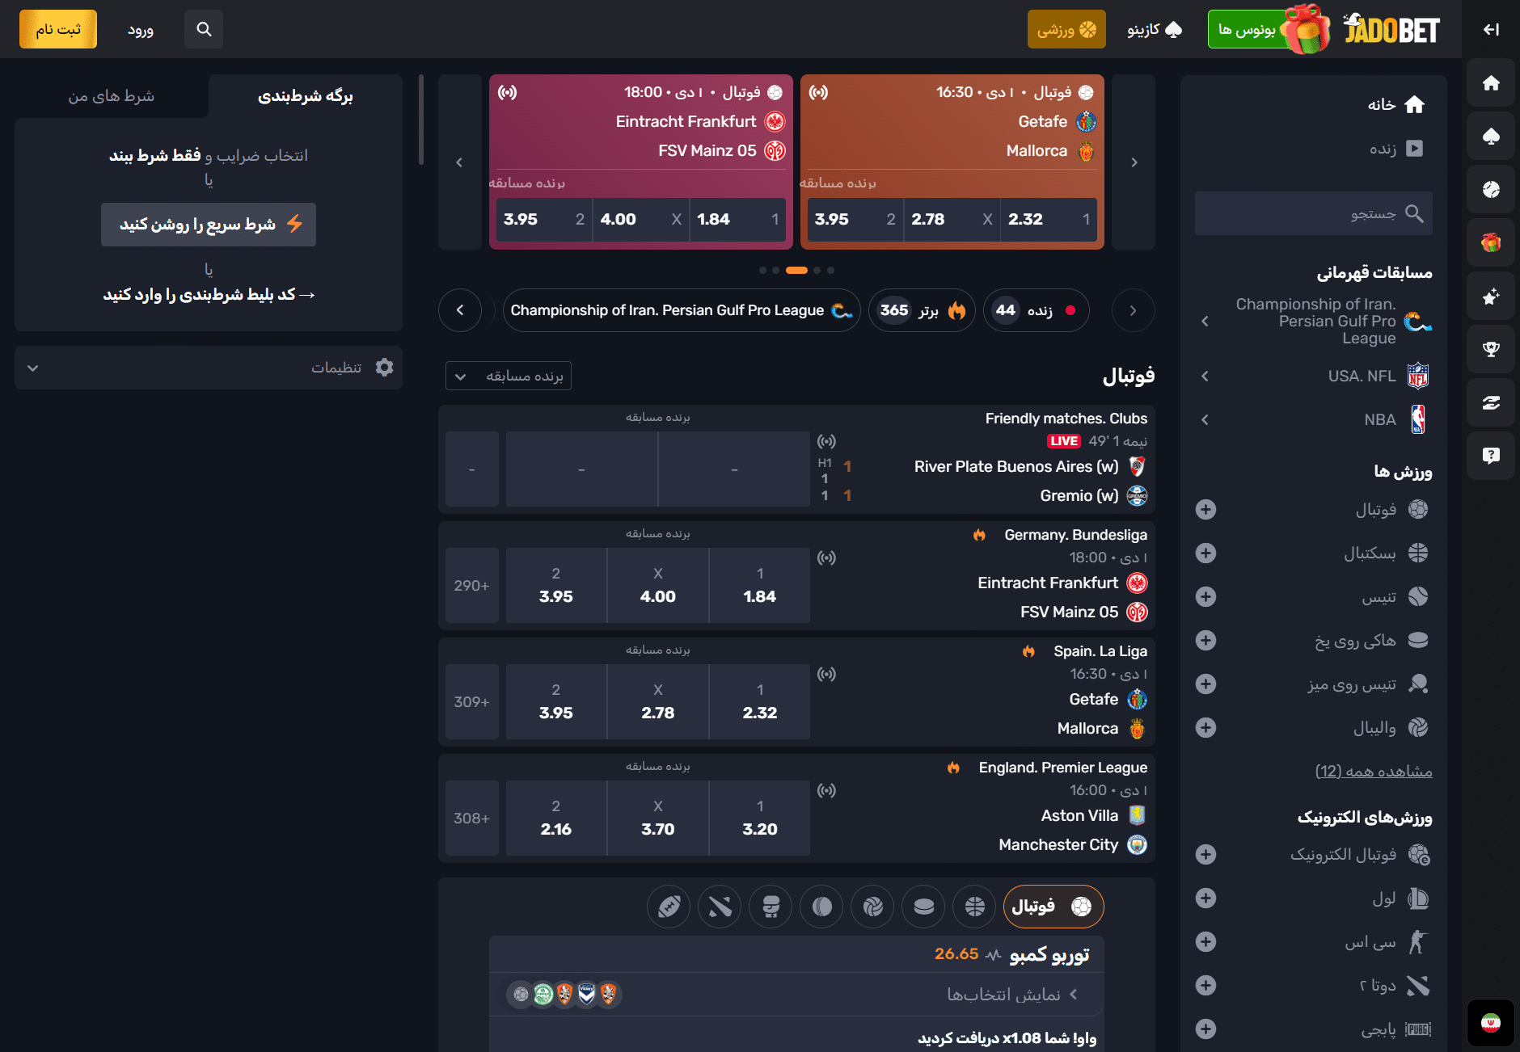Go to previous banner with left carousel arrow
This screenshot has height=1052, width=1520.
(x=459, y=162)
